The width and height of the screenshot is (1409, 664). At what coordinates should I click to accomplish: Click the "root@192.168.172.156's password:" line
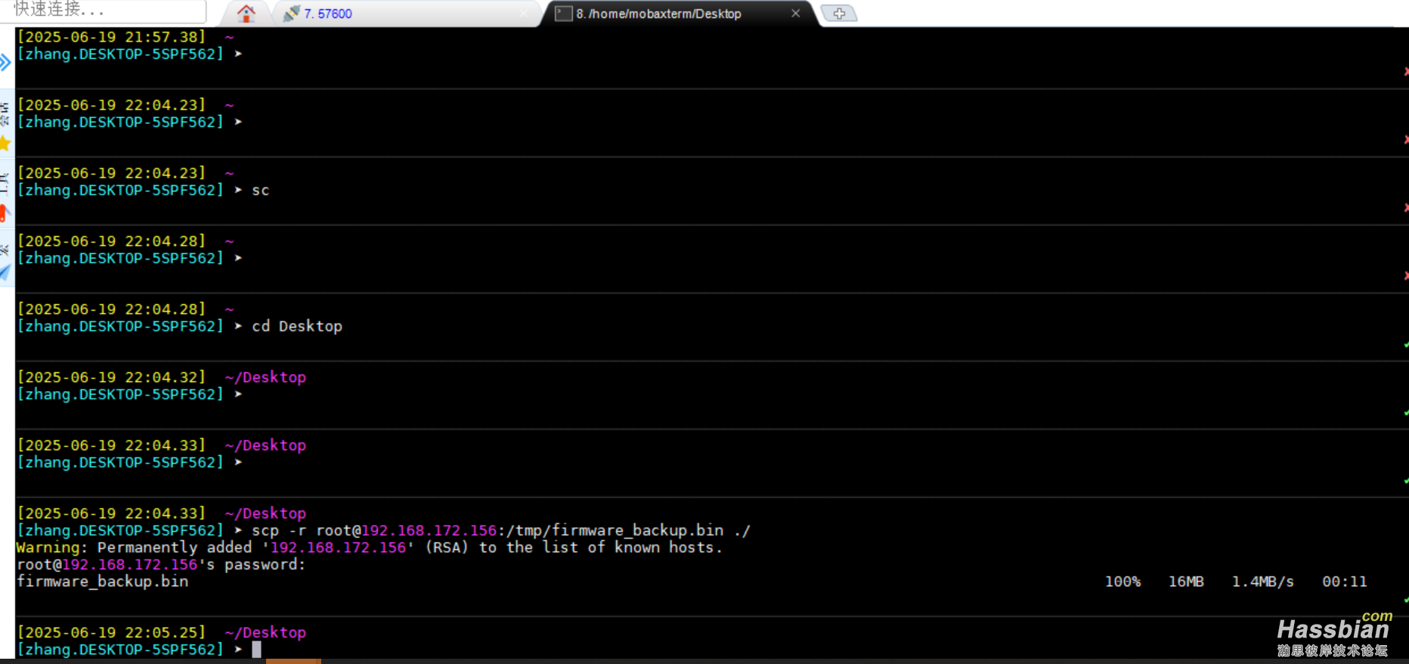click(x=161, y=564)
